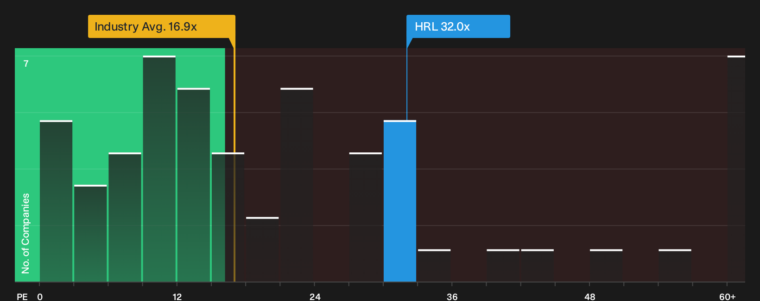760x301 pixels.
Task: Select the bar covering PE 6 to 9
Action: pos(125,217)
